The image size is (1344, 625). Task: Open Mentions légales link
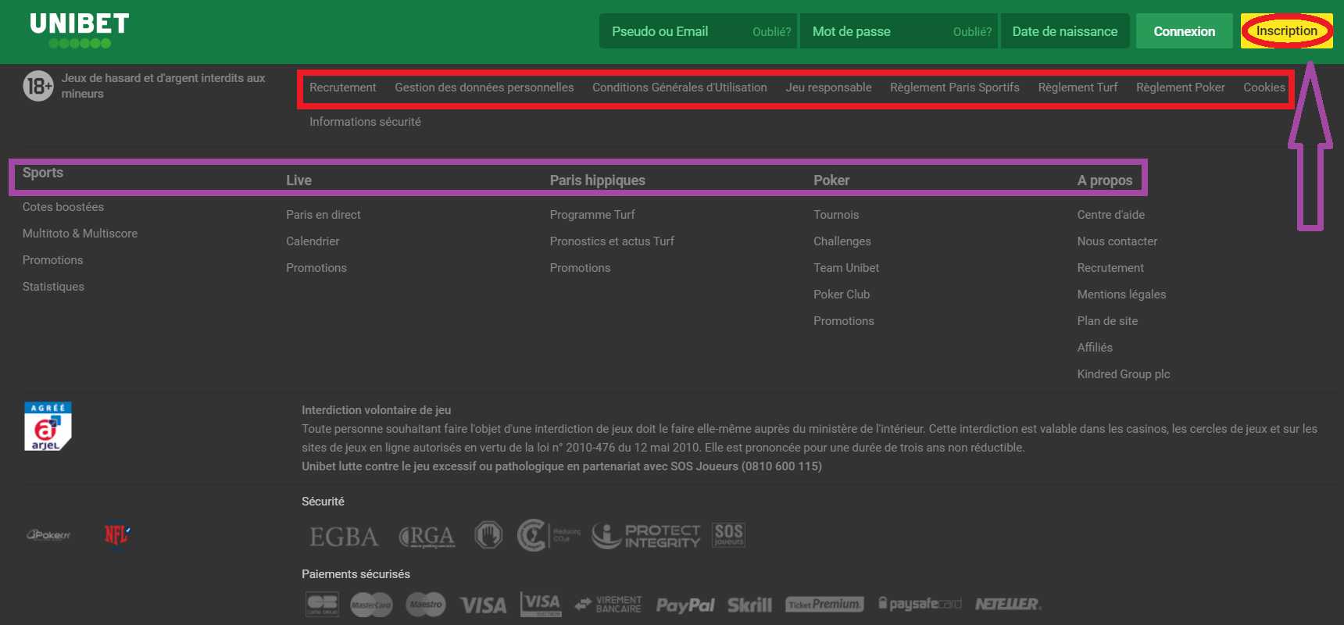click(1121, 295)
